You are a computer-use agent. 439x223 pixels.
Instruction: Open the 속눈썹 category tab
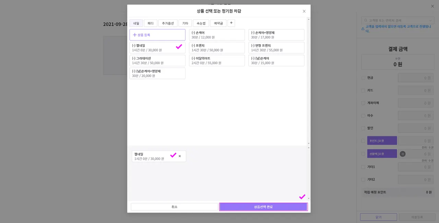201,23
